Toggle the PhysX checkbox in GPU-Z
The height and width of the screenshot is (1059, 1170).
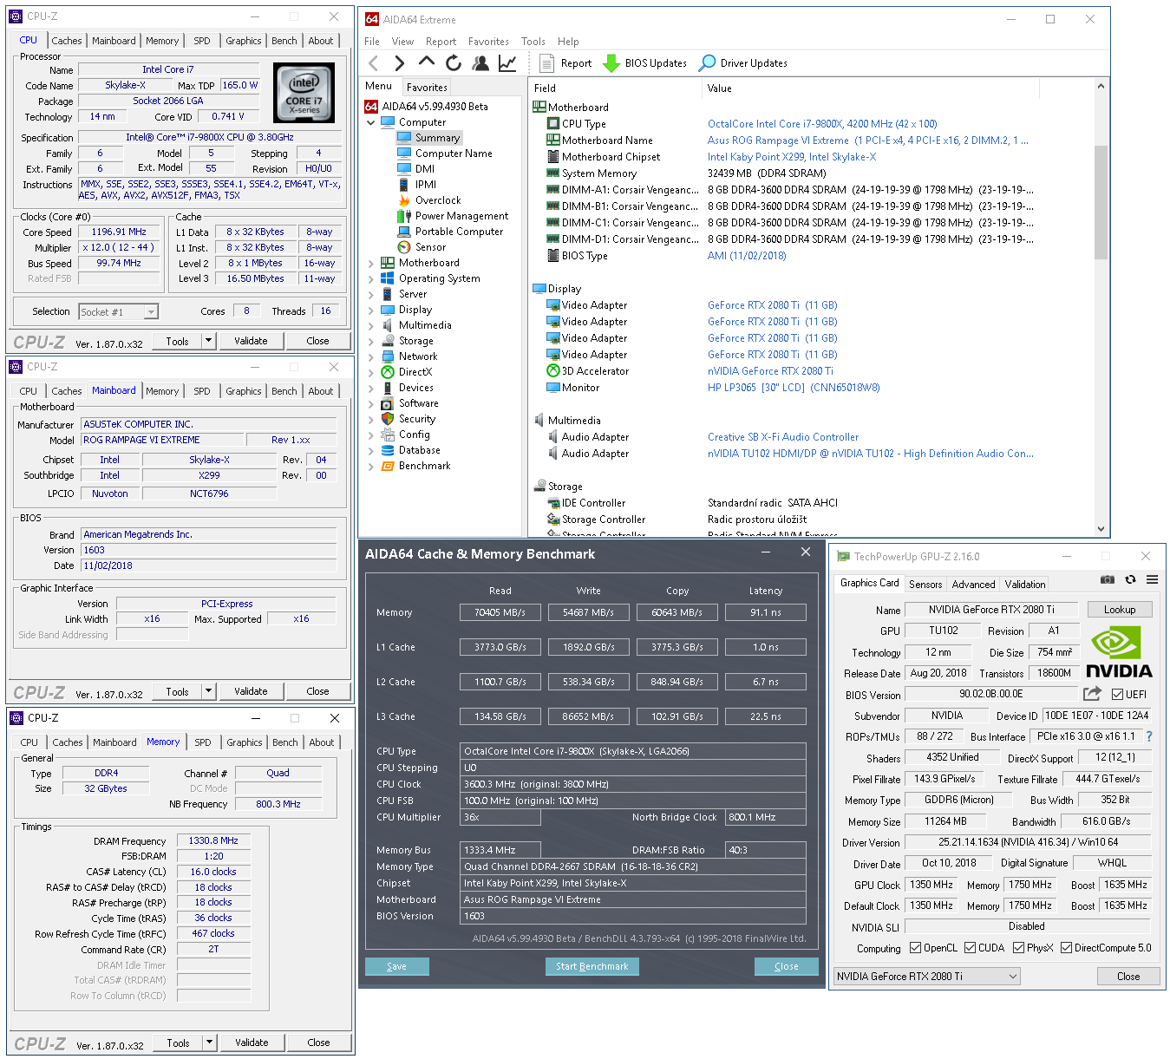point(1019,948)
